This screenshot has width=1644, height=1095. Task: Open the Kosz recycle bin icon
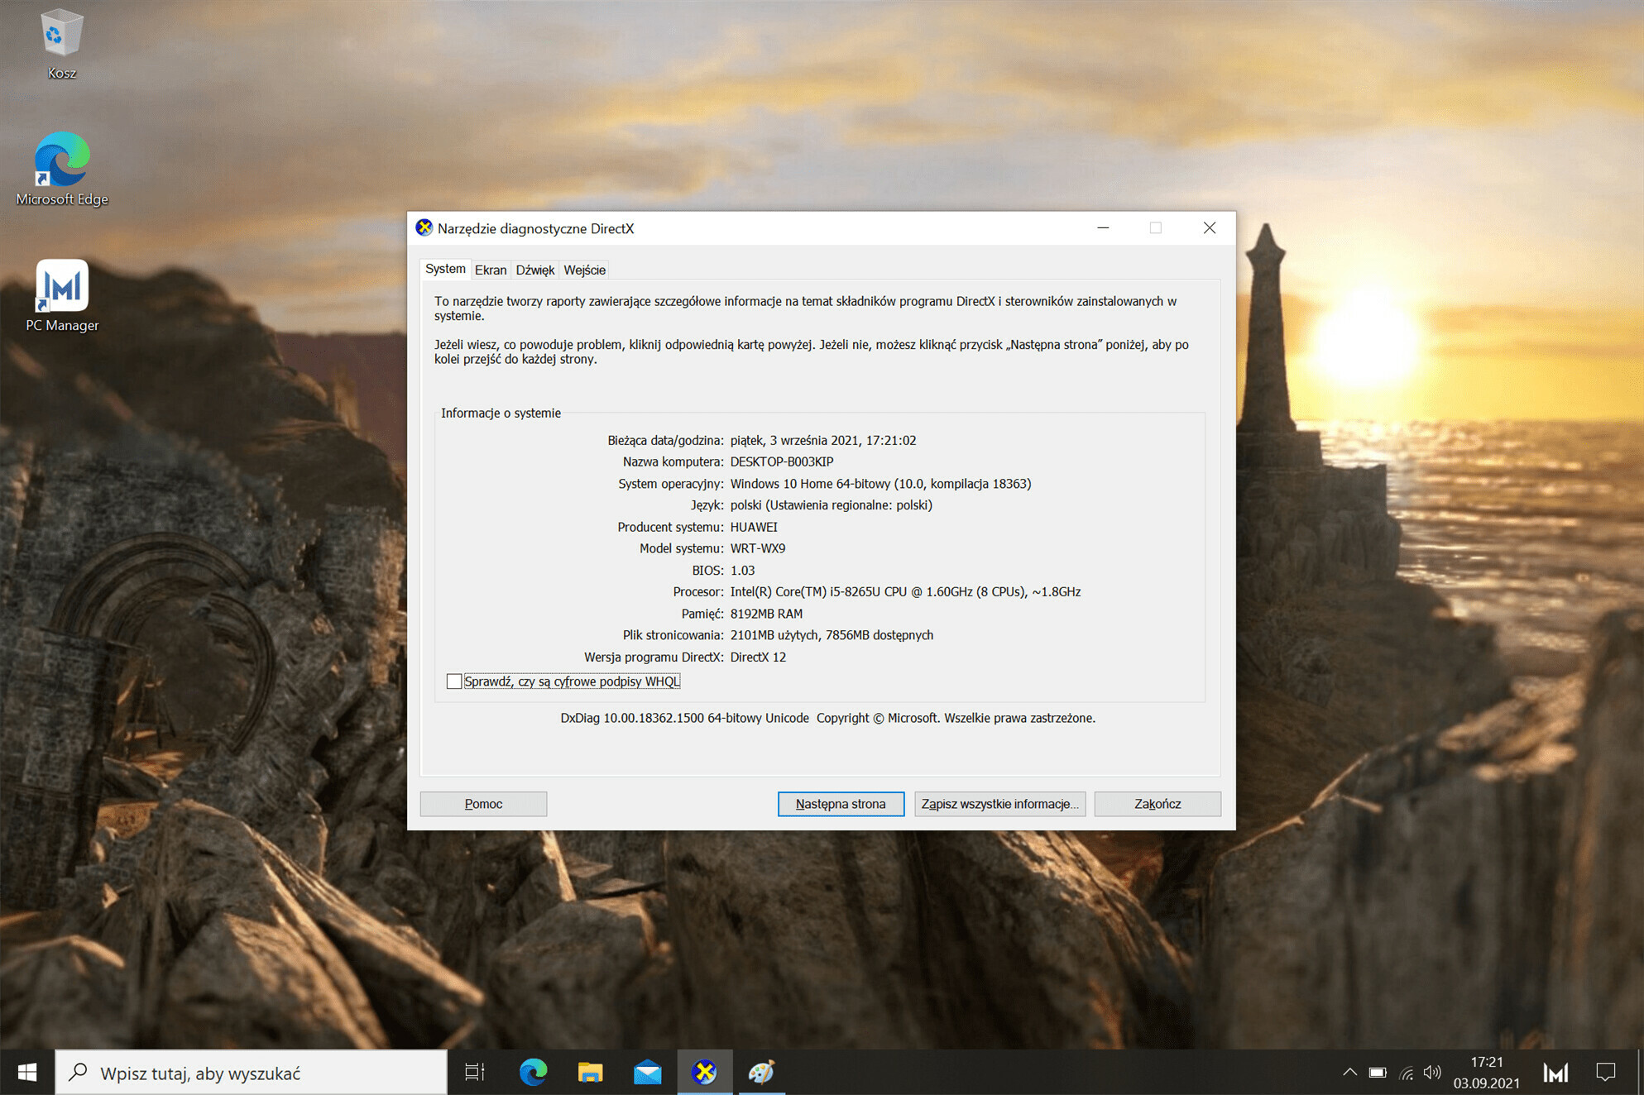61,44
